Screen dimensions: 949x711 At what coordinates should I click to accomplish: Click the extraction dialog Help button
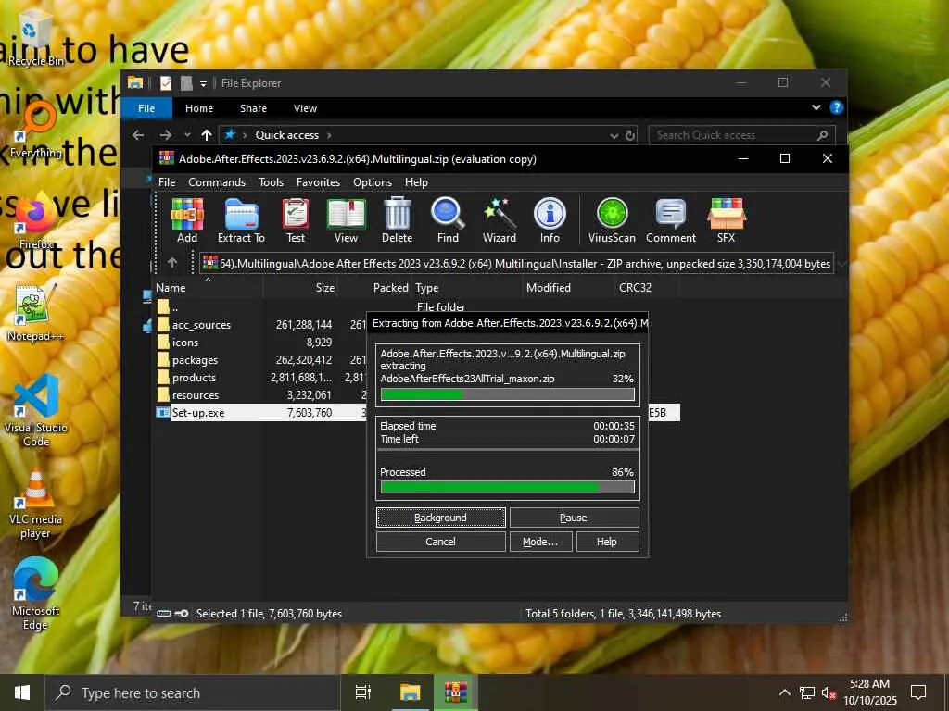tap(607, 542)
